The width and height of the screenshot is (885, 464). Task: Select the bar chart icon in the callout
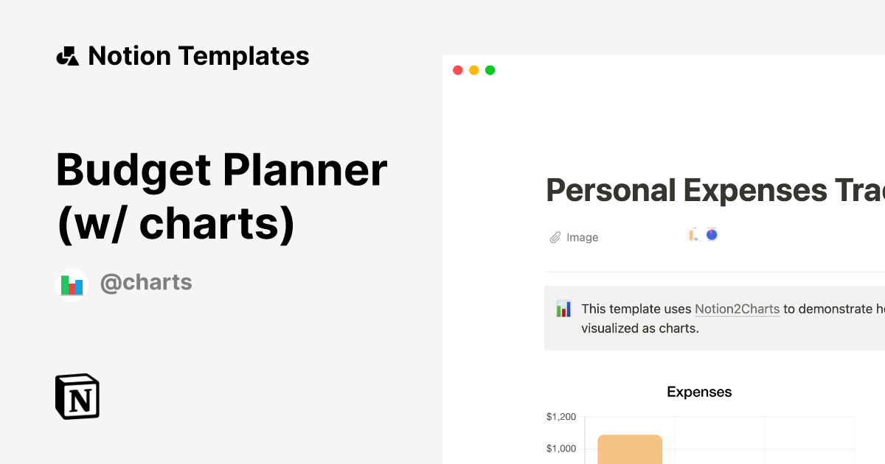(x=564, y=309)
